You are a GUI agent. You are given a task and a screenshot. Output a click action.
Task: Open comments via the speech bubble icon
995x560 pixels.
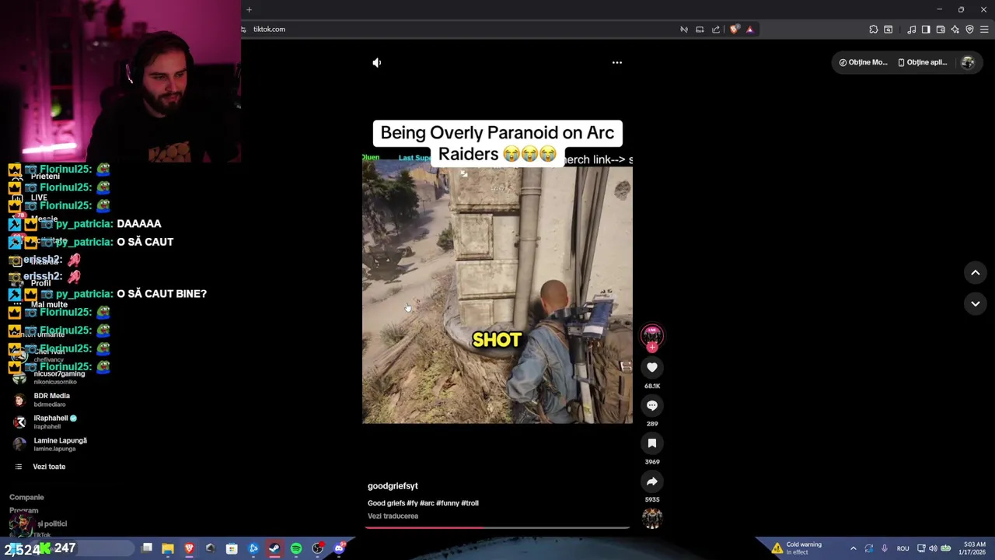pyautogui.click(x=652, y=405)
